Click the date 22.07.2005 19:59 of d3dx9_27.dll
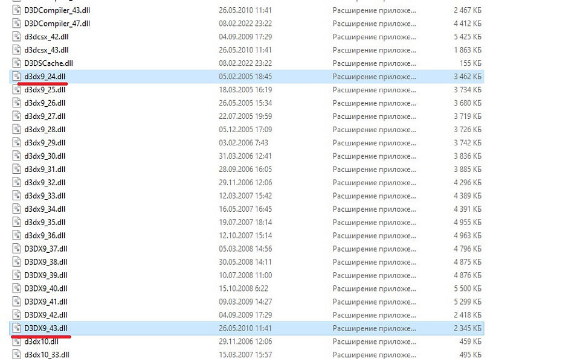Screen dimensions: 580x359 point(245,116)
